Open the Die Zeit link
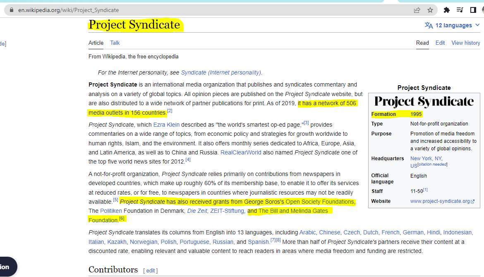The width and height of the screenshot is (484, 277). pos(197,211)
